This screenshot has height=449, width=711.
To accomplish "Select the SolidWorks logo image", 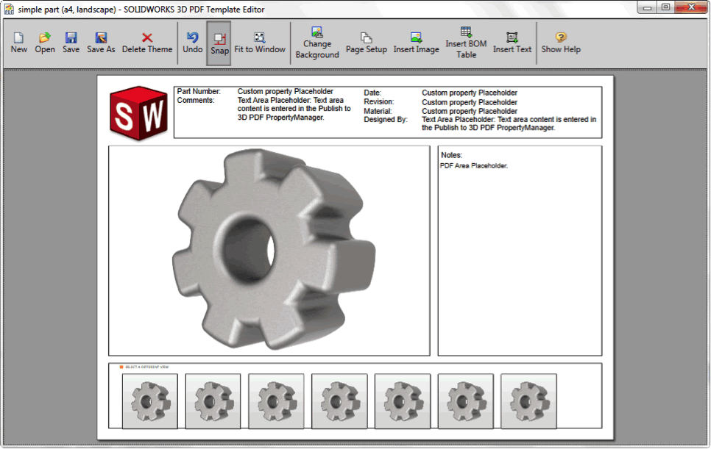I will pos(138,112).
